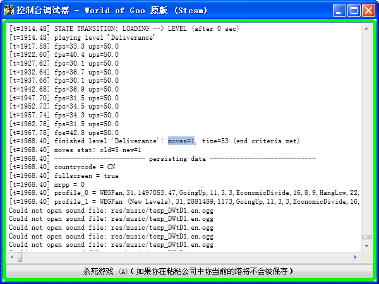
Task: Click the horizontal scrollbar right arrow
Action: coord(356,257)
